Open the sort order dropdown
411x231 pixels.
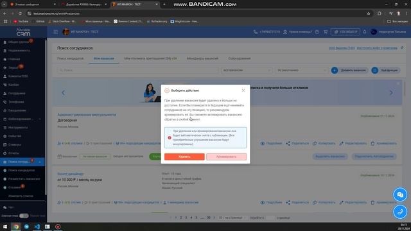pos(301,70)
